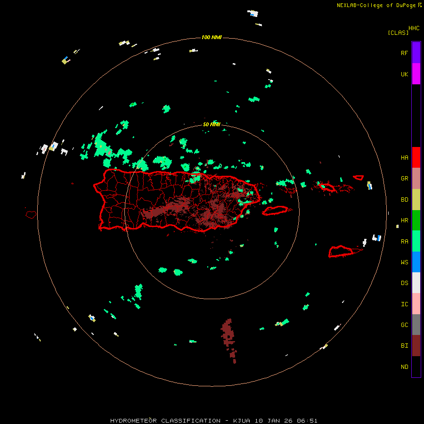Click the IC legend label
Viewport: 424px width, 424px height.
(404, 304)
